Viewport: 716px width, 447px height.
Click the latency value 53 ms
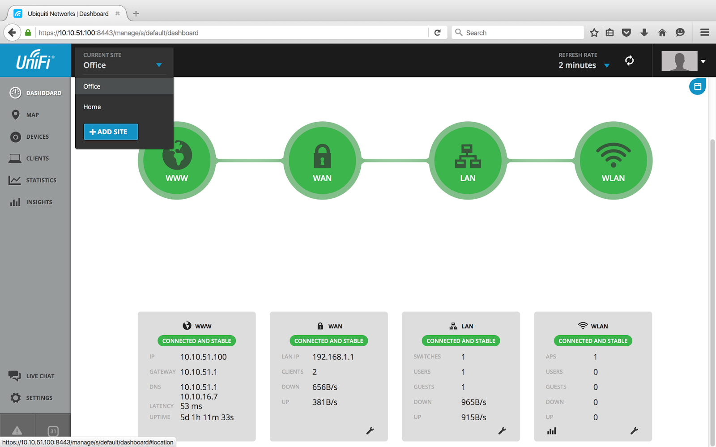coord(191,406)
